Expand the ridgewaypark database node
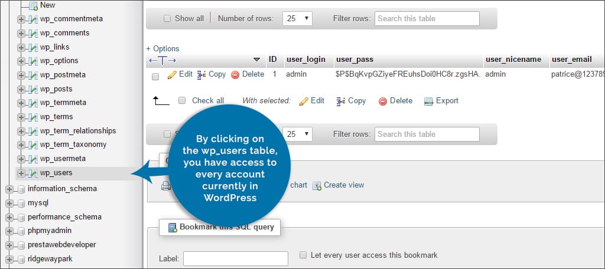Viewport: 605px width, 269px height. [9, 259]
